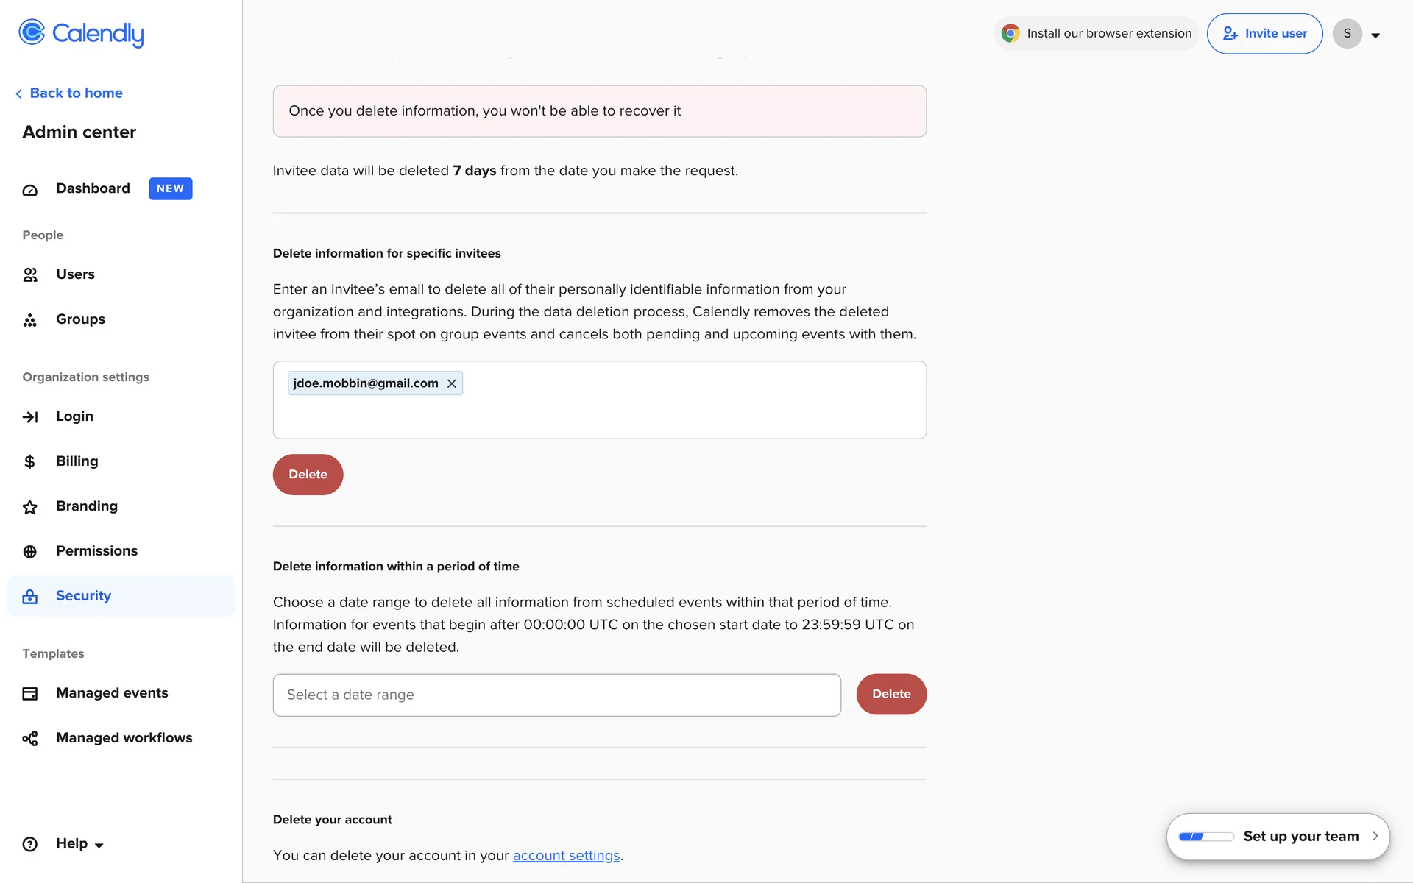Viewport: 1413px width, 883px height.
Task: Select the Permissions globe icon
Action: [30, 552]
